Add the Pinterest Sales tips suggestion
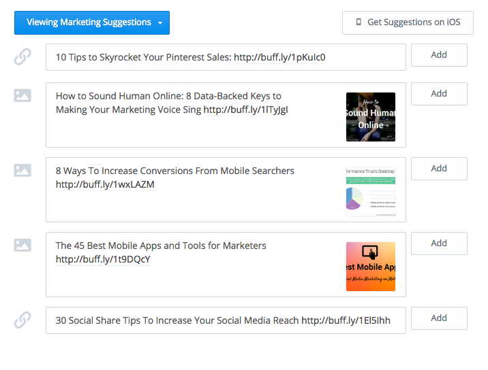 click(439, 55)
